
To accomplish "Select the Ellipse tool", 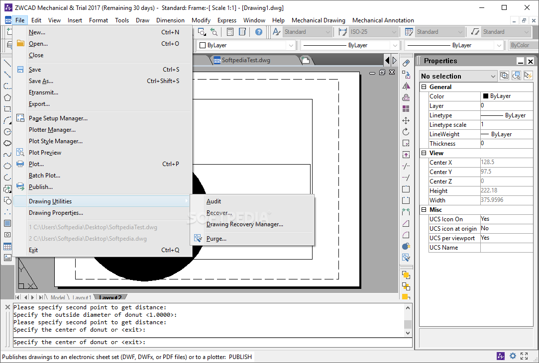I will [7, 166].
